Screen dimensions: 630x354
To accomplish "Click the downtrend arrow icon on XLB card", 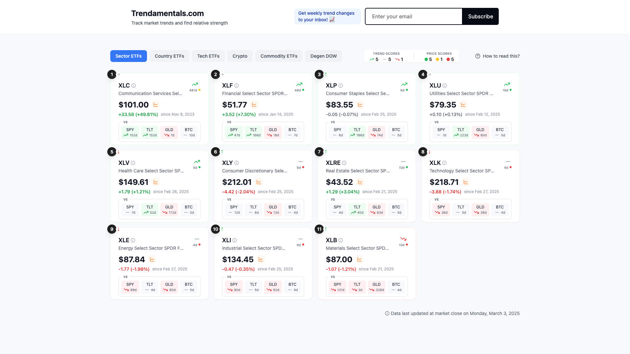I will point(403,239).
